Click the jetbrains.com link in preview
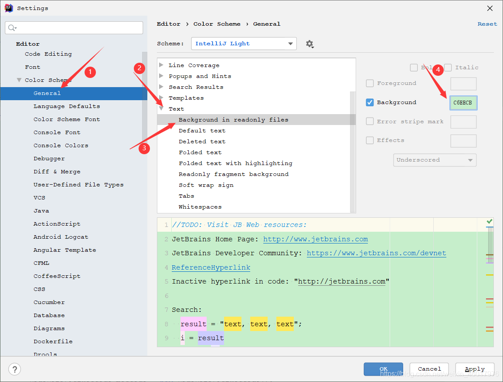Screen dimensions: 503x382 pyautogui.click(x=316, y=240)
